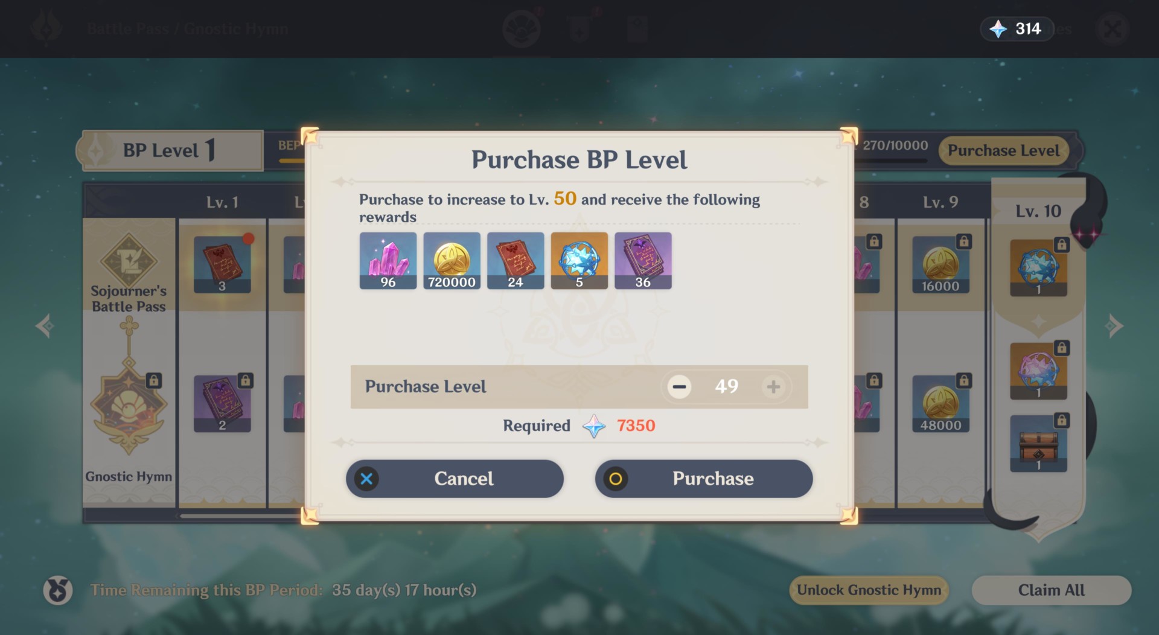
Task: Click the Lv. 1 red book reward
Action: tap(222, 265)
